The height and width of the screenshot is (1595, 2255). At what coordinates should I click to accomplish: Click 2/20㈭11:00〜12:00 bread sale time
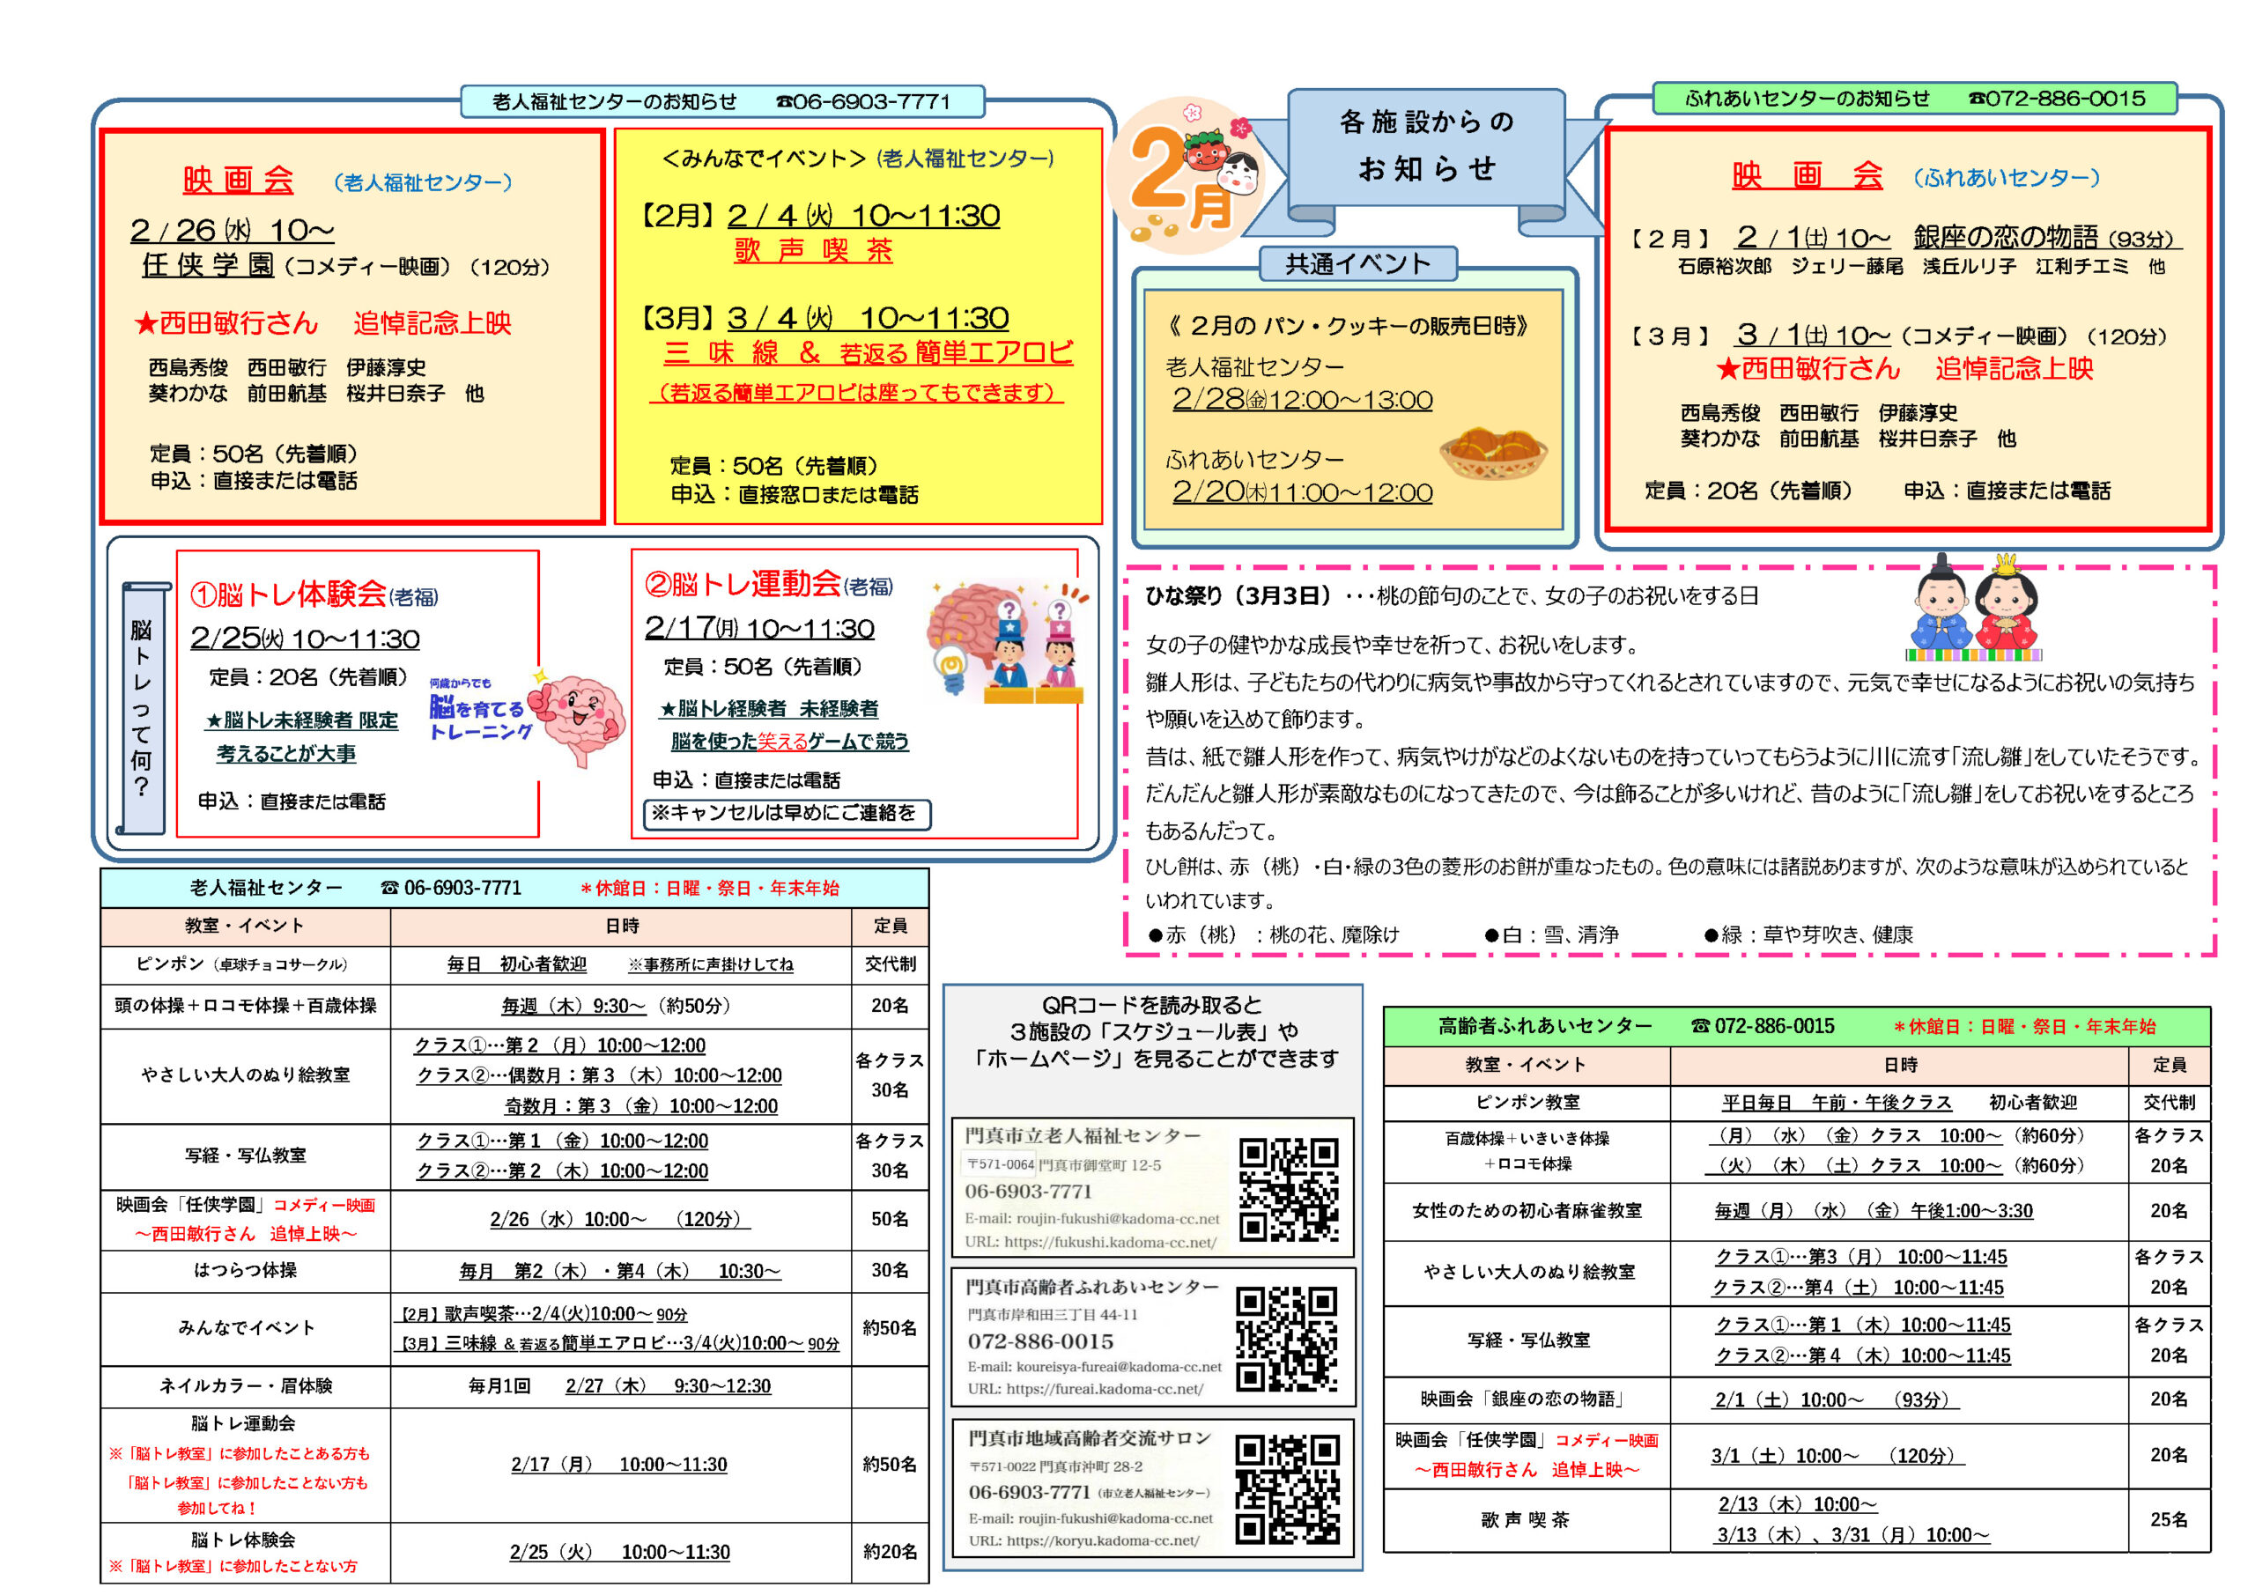point(1302,492)
